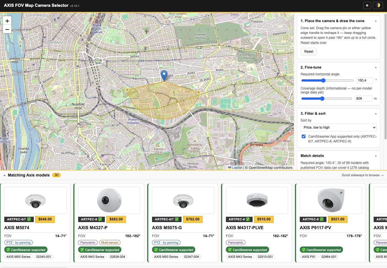Image resolution: width=387 pixels, height=268 pixels.
Task: Click the AXIS M50 Series chip on AXIS M5074
Action: point(18,257)
